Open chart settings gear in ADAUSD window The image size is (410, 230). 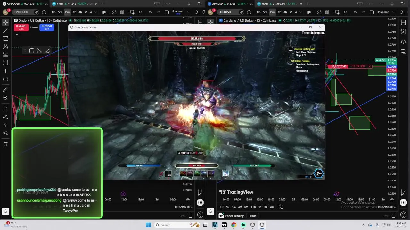click(392, 200)
